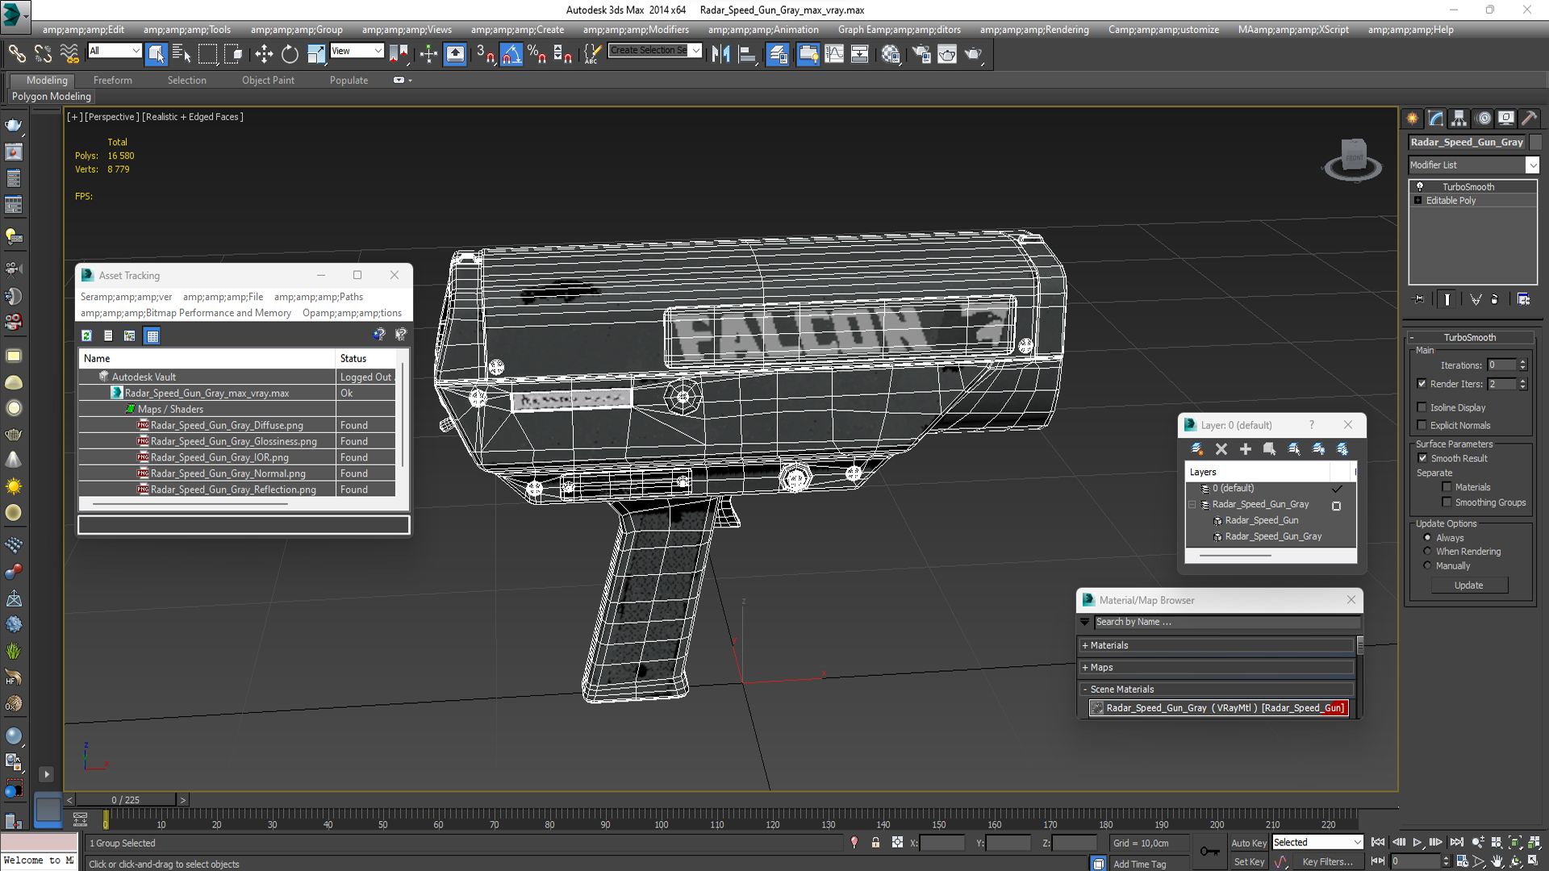Open the Motion panel tab icon
1549x871 pixels.
[1483, 119]
